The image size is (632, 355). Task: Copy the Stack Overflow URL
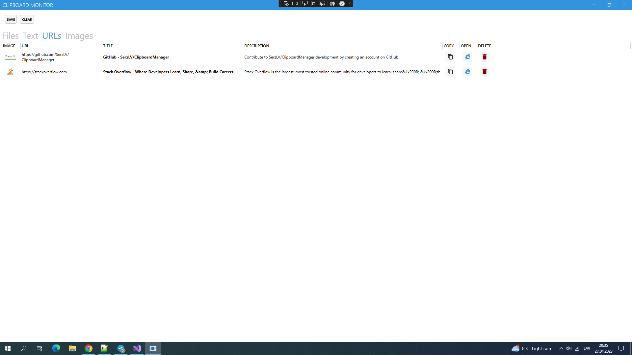pos(450,72)
